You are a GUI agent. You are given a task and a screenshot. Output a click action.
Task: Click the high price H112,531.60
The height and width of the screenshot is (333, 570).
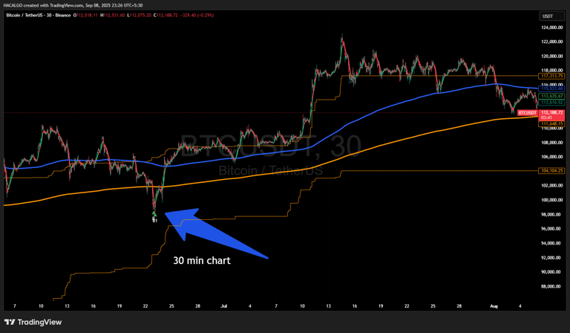tap(113, 16)
